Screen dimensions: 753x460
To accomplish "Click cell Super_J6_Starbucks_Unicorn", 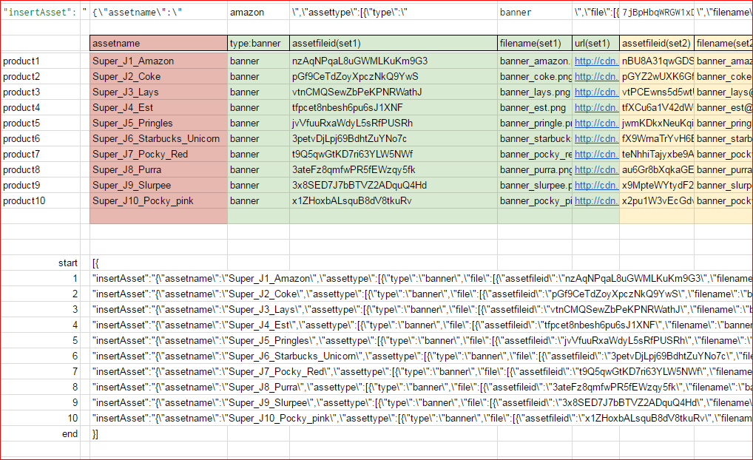I will pos(158,138).
